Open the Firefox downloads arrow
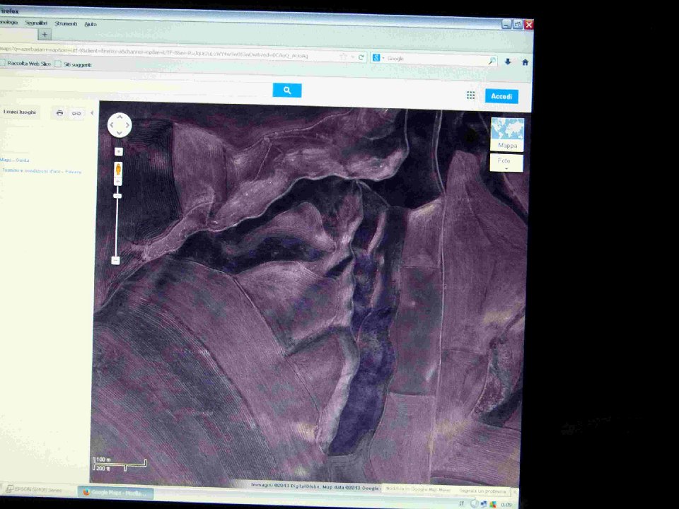 508,62
